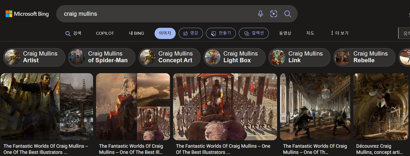The image size is (410, 156).
Task: Open first result collage with ship captain
Action: point(47,107)
